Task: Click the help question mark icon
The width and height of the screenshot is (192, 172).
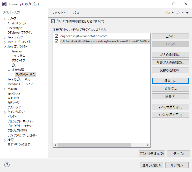Action: 7,165
